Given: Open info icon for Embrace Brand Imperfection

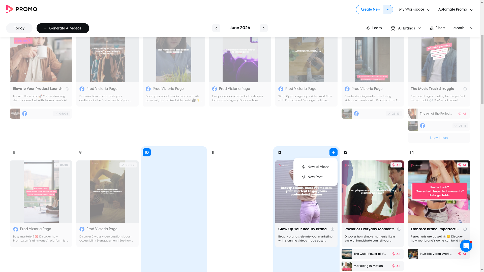Looking at the screenshot, I should (465, 229).
